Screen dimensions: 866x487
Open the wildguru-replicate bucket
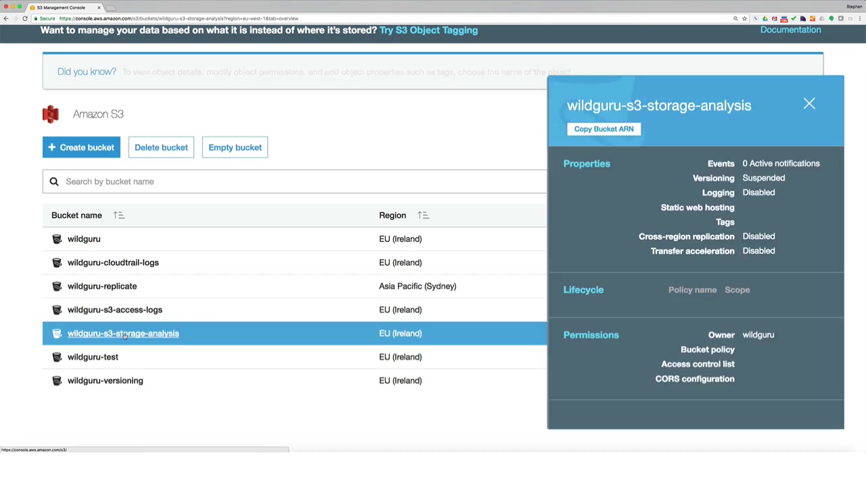[102, 286]
